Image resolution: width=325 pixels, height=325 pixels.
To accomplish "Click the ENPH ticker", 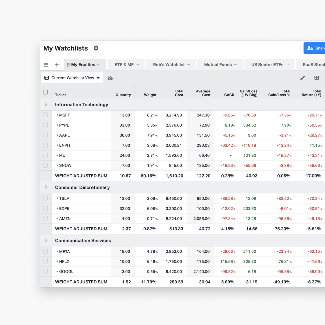I will (64, 145).
